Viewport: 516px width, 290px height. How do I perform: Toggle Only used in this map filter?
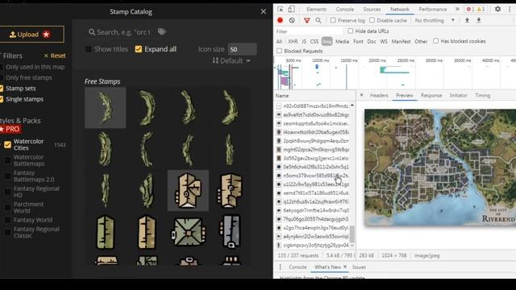(x=2, y=67)
